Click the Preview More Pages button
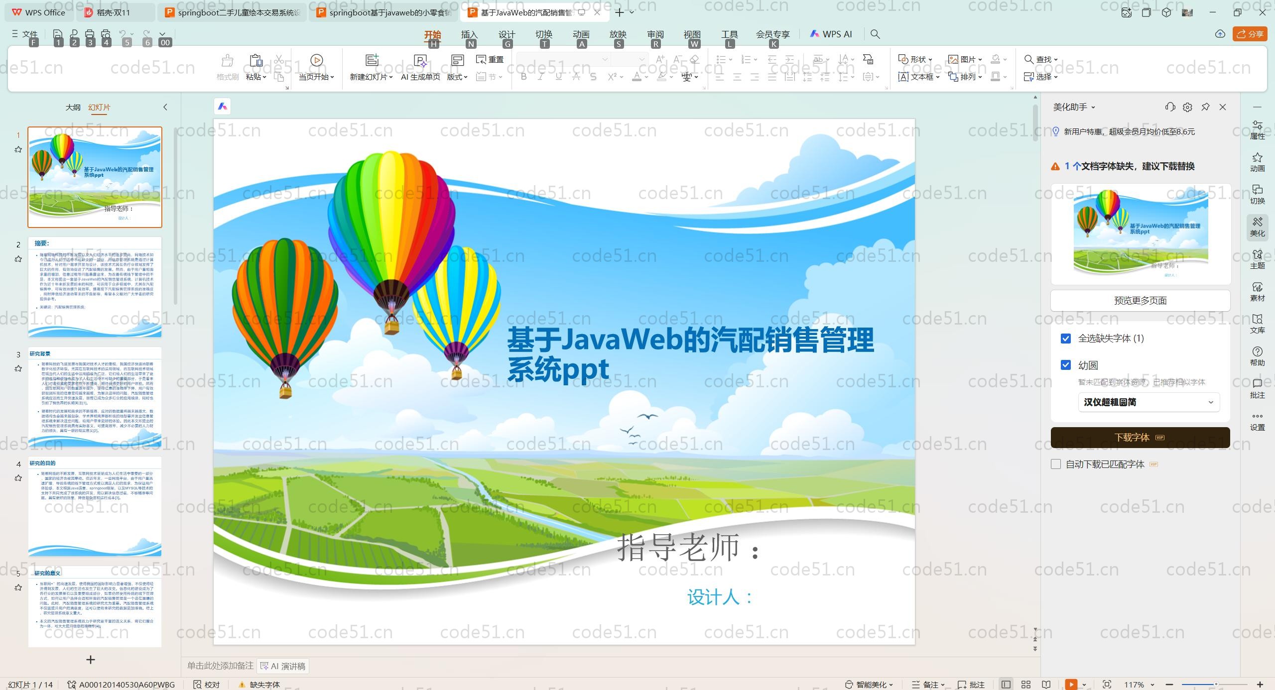Image resolution: width=1275 pixels, height=690 pixels. point(1140,301)
